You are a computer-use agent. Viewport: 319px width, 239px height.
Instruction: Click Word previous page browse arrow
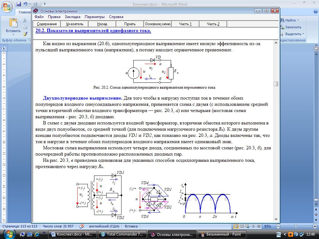coord(316,209)
